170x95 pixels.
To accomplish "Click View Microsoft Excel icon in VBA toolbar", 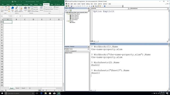I will pos(66,6).
